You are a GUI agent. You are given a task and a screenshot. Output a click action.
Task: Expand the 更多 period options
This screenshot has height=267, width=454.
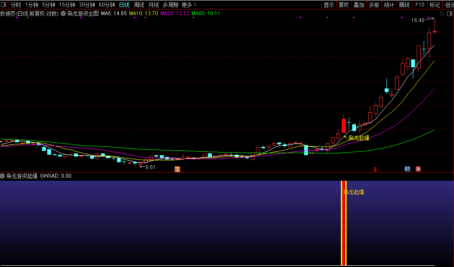tap(189, 5)
